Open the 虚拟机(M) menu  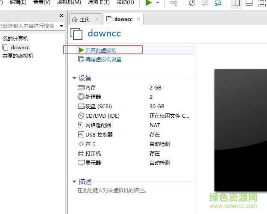point(69,3)
